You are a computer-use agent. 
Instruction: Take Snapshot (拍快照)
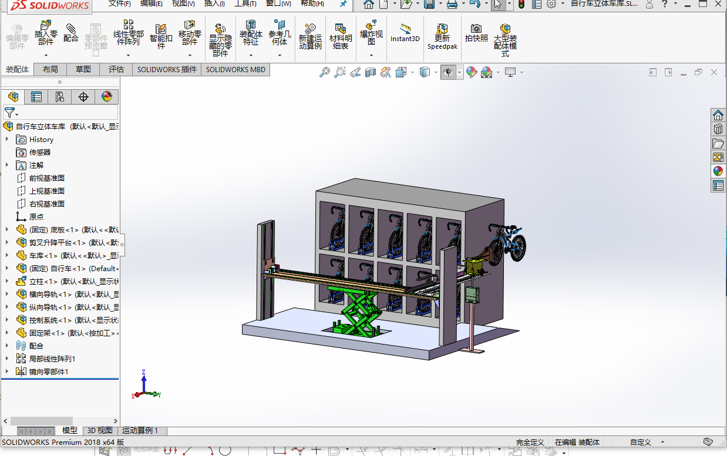[x=476, y=33]
